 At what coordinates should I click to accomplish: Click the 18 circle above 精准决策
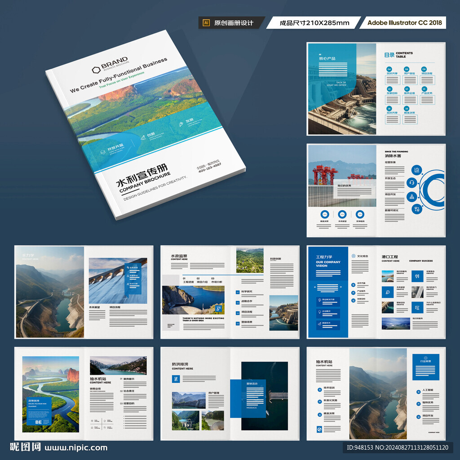click(x=406, y=109)
